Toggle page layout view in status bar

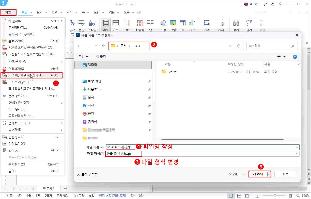coord(231,195)
